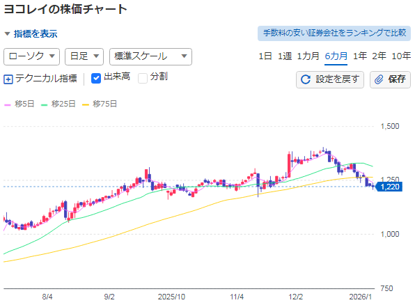The width and height of the screenshot is (415, 305).
Task: Select the 2年 period tab
Action: (x=379, y=56)
